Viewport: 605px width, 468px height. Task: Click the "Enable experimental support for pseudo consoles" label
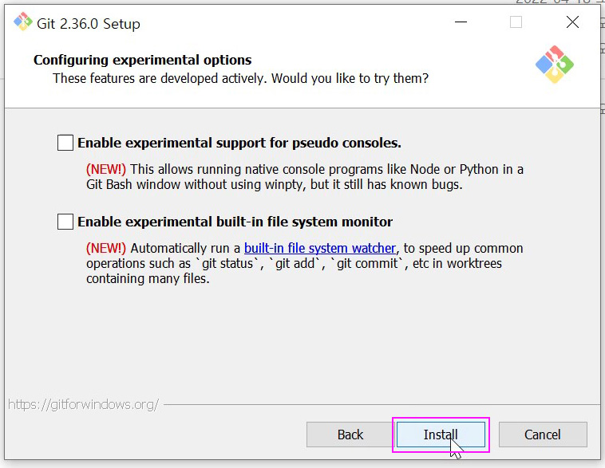(x=239, y=144)
